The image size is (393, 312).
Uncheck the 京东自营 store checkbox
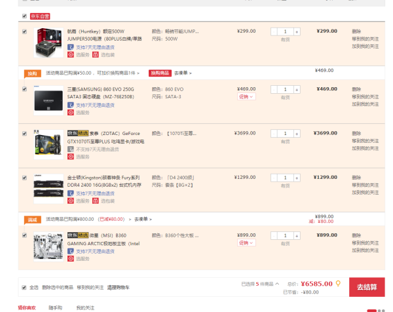tap(24, 16)
